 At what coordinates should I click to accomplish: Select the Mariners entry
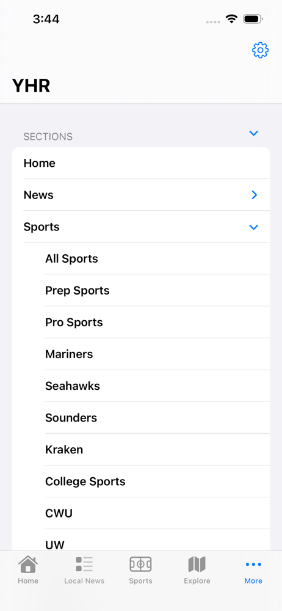157,354
